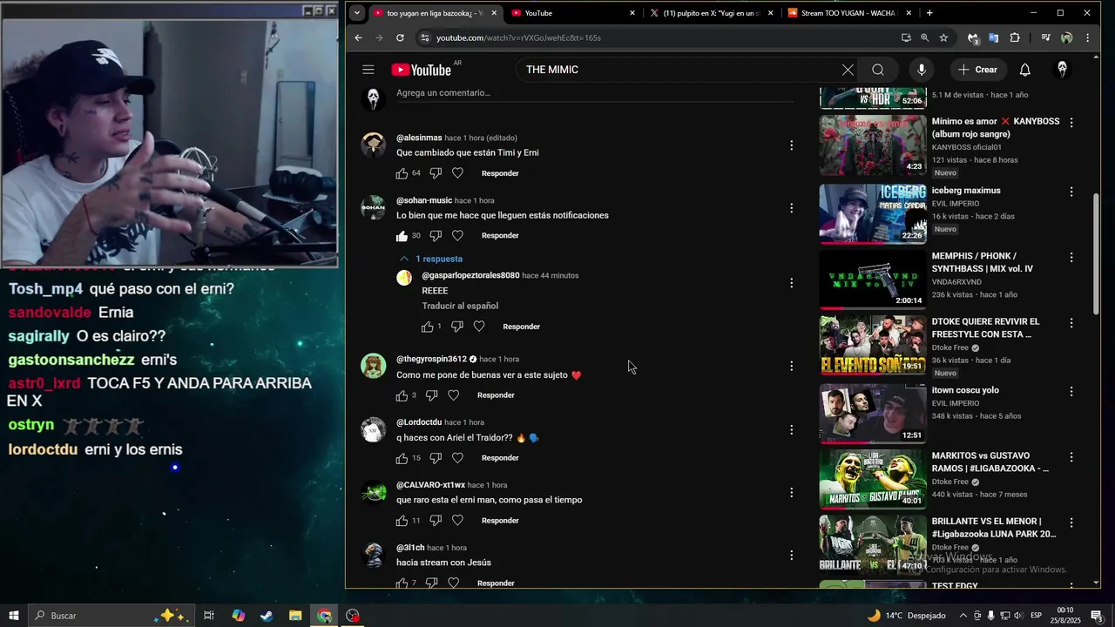1115x627 pixels.
Task: Like the @gasparlopeztorales8080 reply
Action: 427,327
